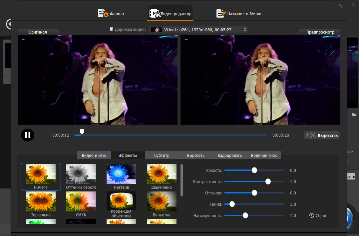Click the folder icon in the background window
Viewport: 359px width, 236px height.
click(354, 114)
